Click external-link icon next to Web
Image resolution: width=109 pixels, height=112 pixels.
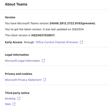coord(14,104)
